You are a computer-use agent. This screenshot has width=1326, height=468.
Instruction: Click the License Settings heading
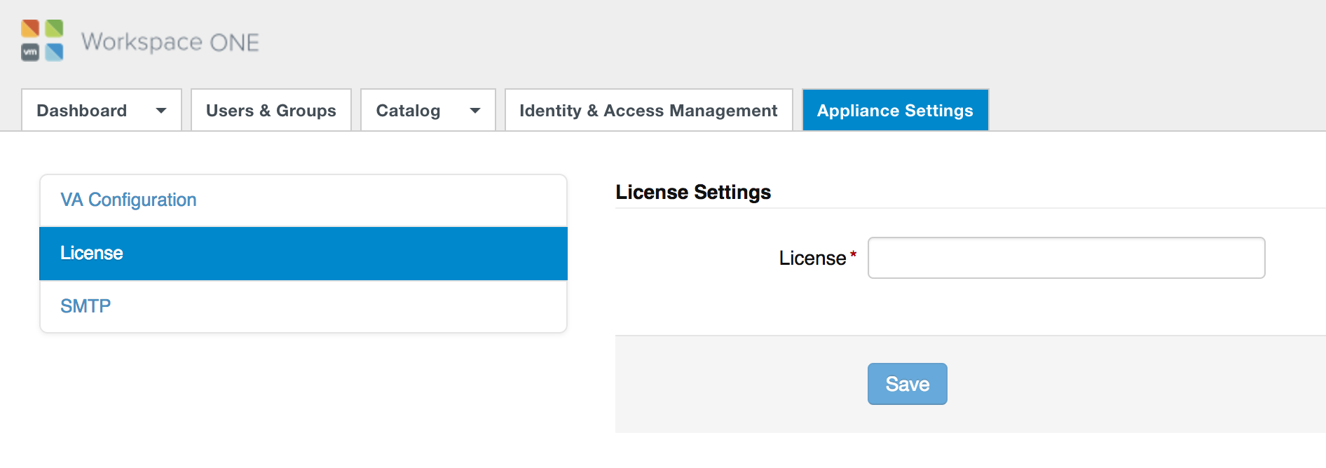pyautogui.click(x=693, y=192)
